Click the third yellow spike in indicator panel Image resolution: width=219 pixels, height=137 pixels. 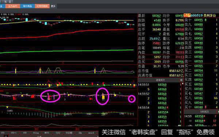point(95,70)
